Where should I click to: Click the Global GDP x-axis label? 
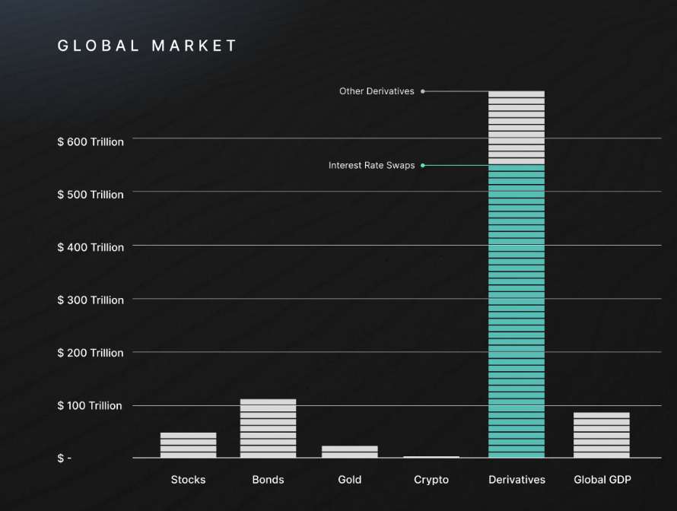tap(602, 480)
